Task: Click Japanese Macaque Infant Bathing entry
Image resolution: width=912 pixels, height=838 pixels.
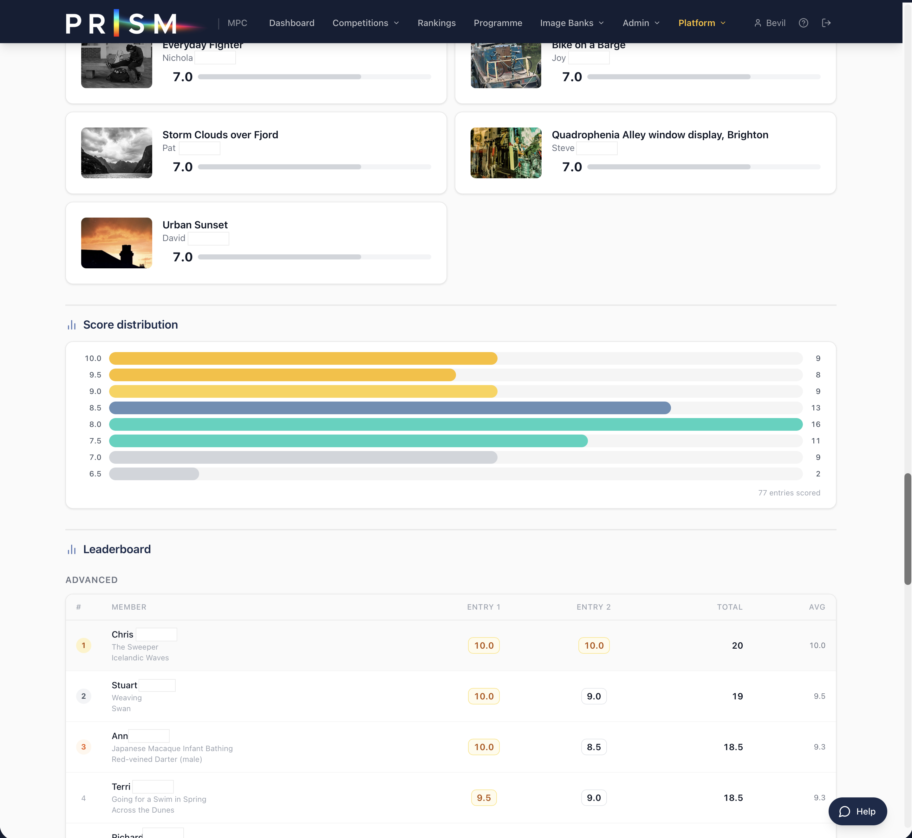Action: point(172,749)
